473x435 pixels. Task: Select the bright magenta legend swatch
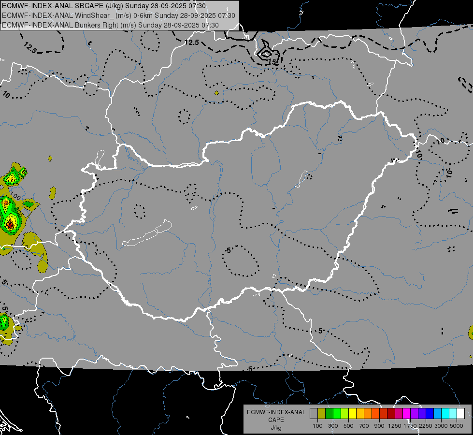pyautogui.click(x=406, y=414)
